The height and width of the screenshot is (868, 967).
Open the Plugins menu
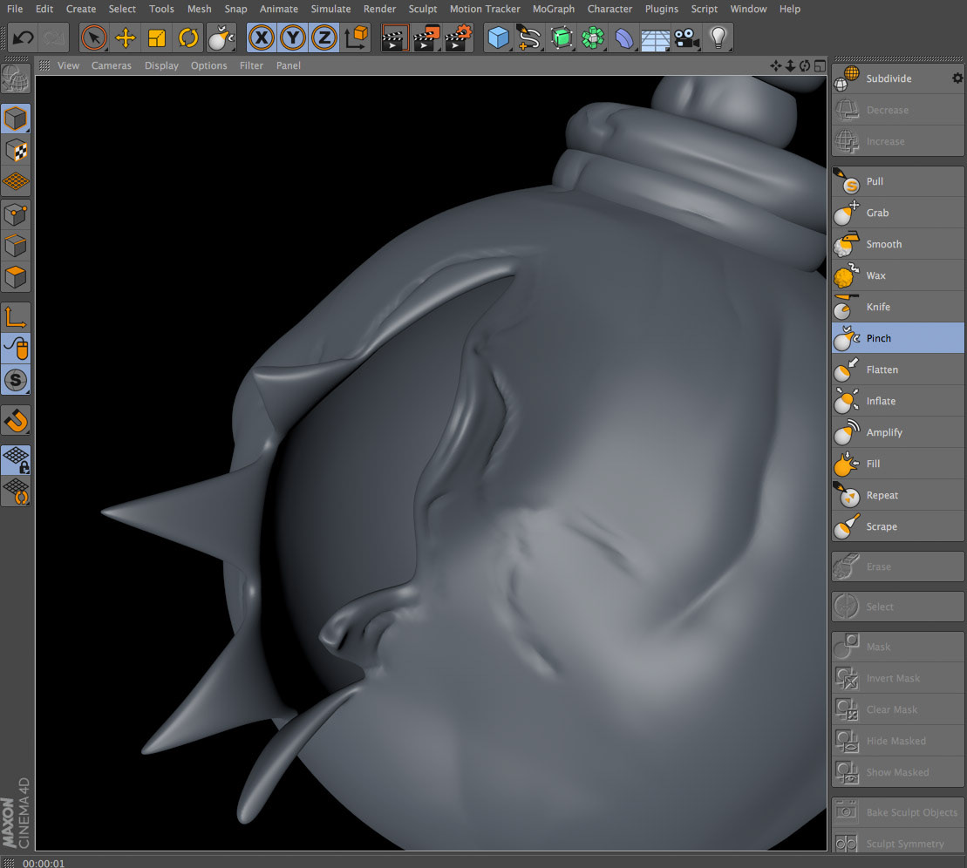click(661, 9)
